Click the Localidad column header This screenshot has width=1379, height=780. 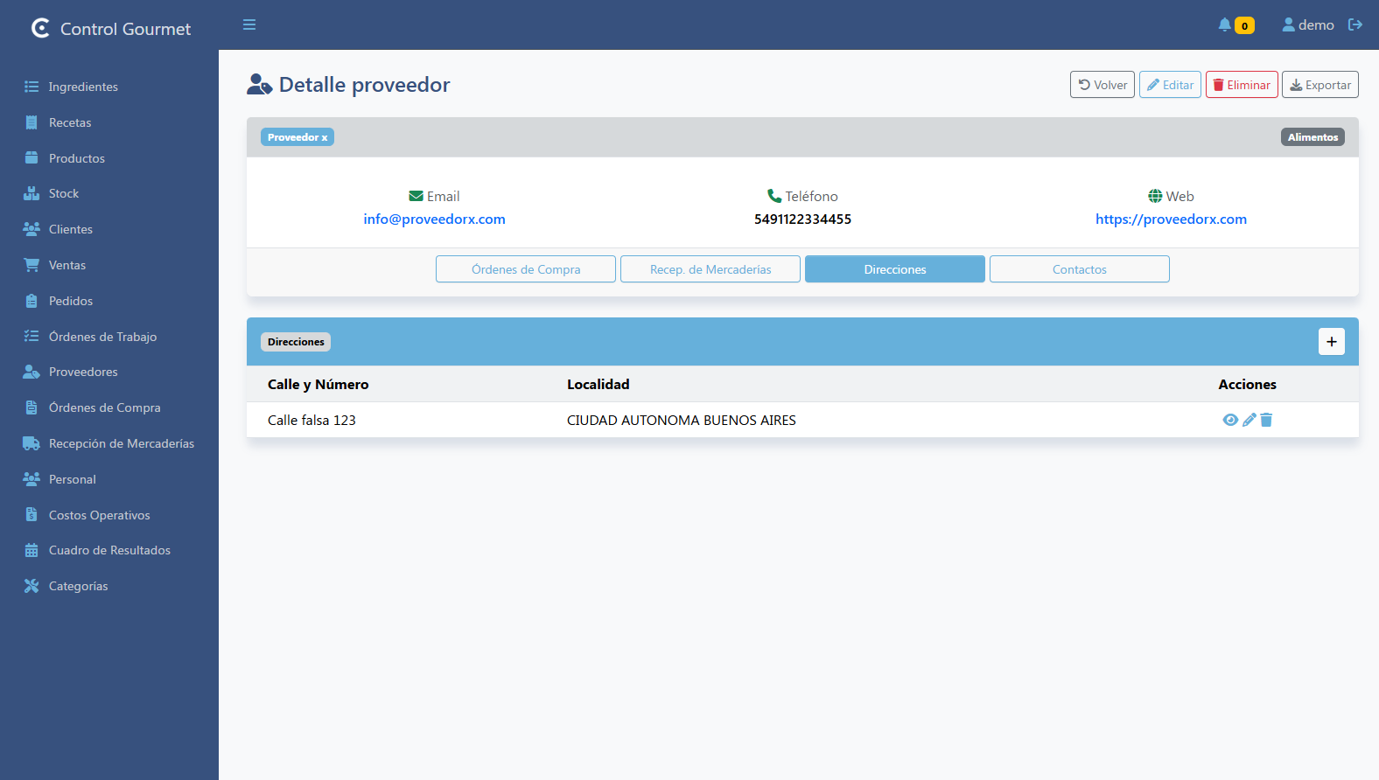598,385
